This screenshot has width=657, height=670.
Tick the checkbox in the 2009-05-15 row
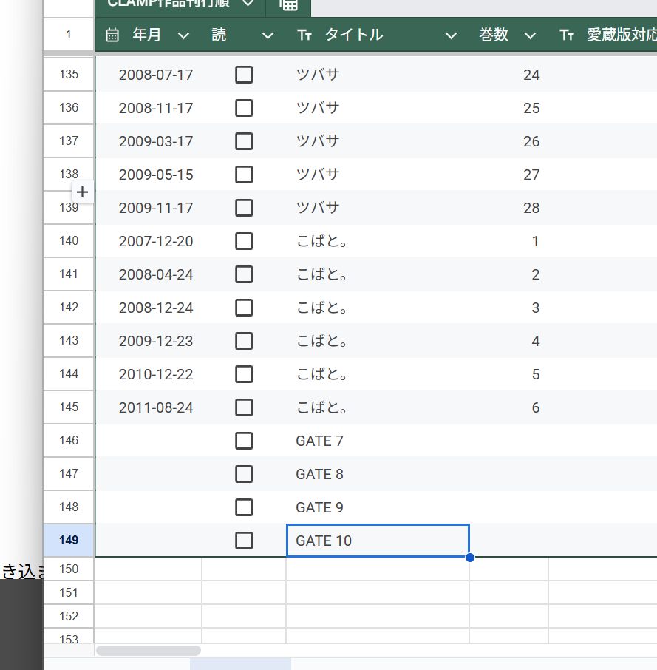244,175
